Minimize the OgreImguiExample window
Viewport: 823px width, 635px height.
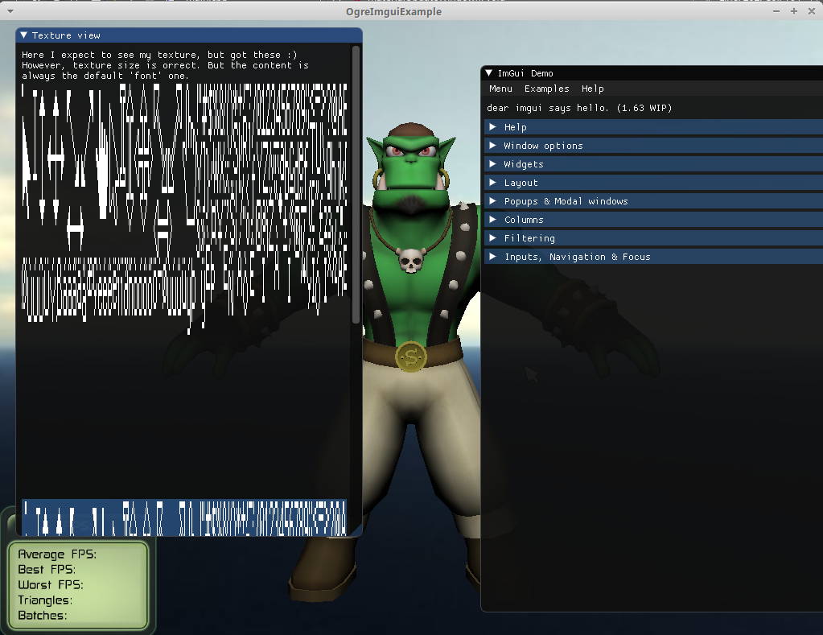[776, 11]
